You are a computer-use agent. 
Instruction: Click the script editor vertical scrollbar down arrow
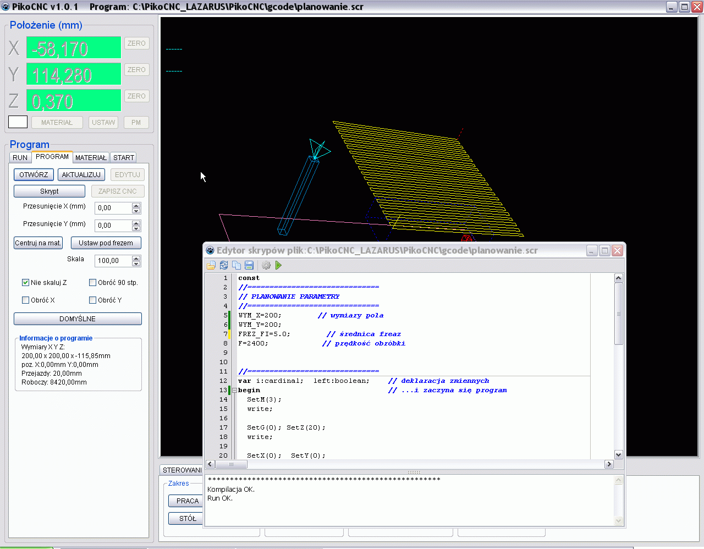click(x=619, y=454)
